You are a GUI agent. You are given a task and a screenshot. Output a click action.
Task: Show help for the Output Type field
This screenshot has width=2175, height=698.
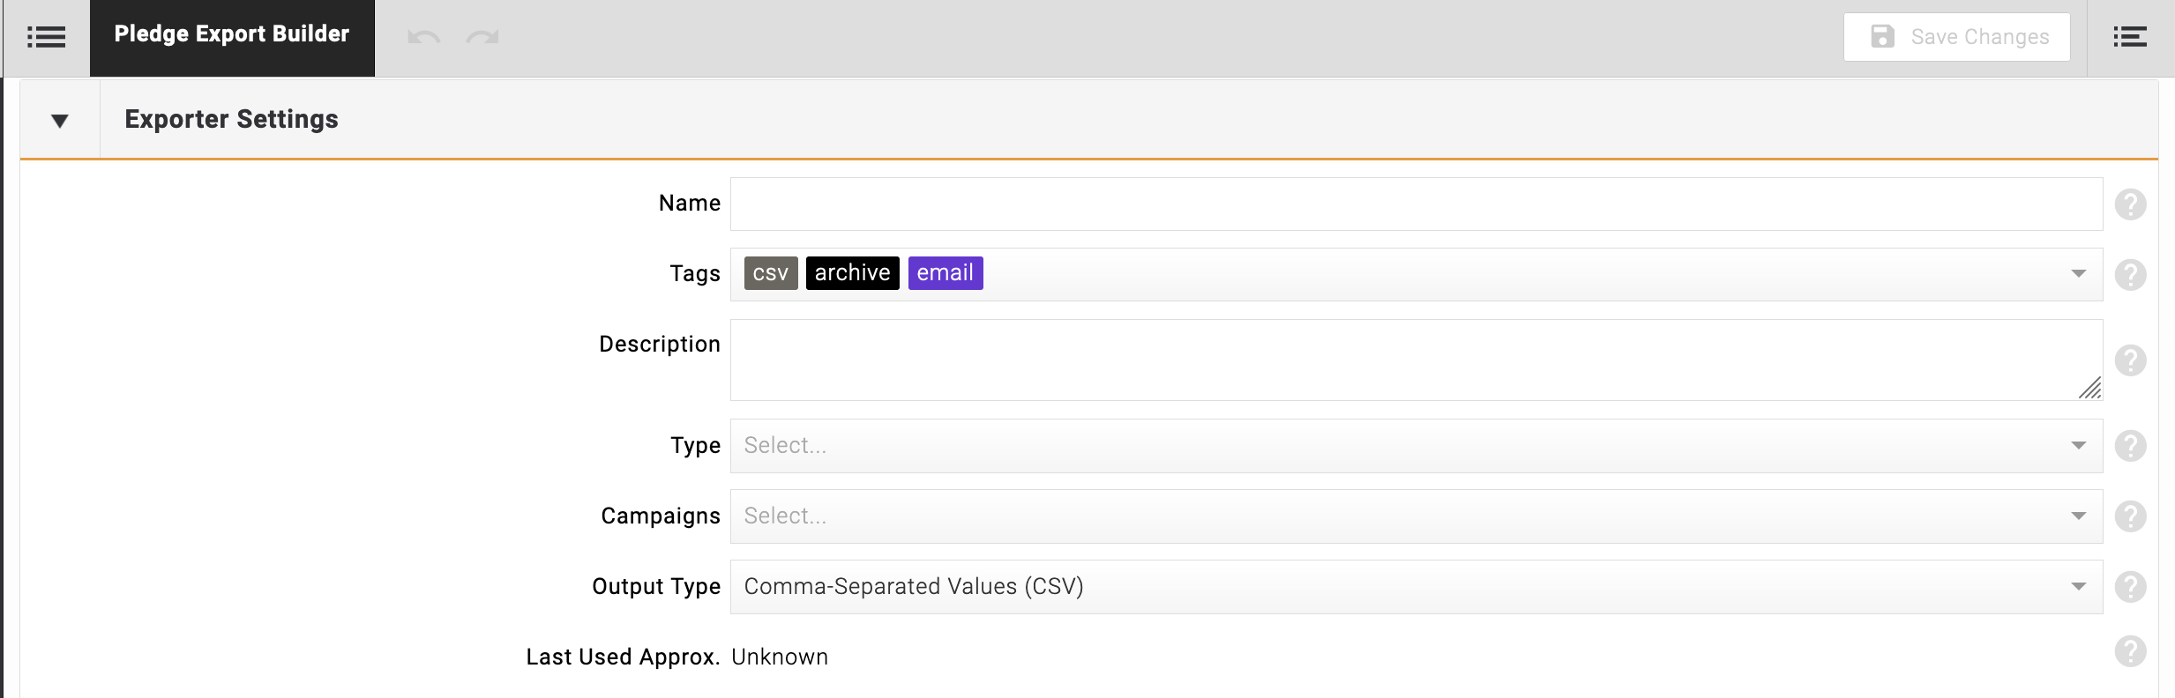[x=2130, y=587]
